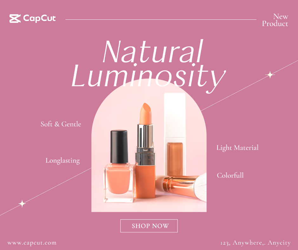
Task: Select the 123, Anywhere, Anycity address
Action: [x=256, y=243]
